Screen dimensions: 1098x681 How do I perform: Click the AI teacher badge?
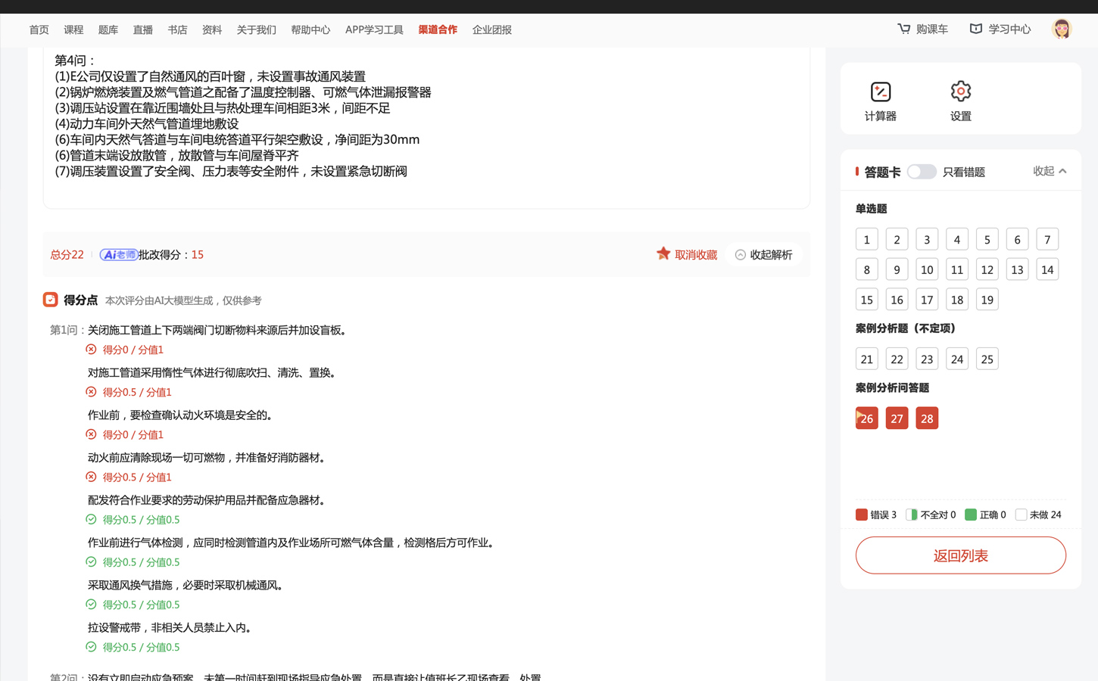(x=119, y=255)
